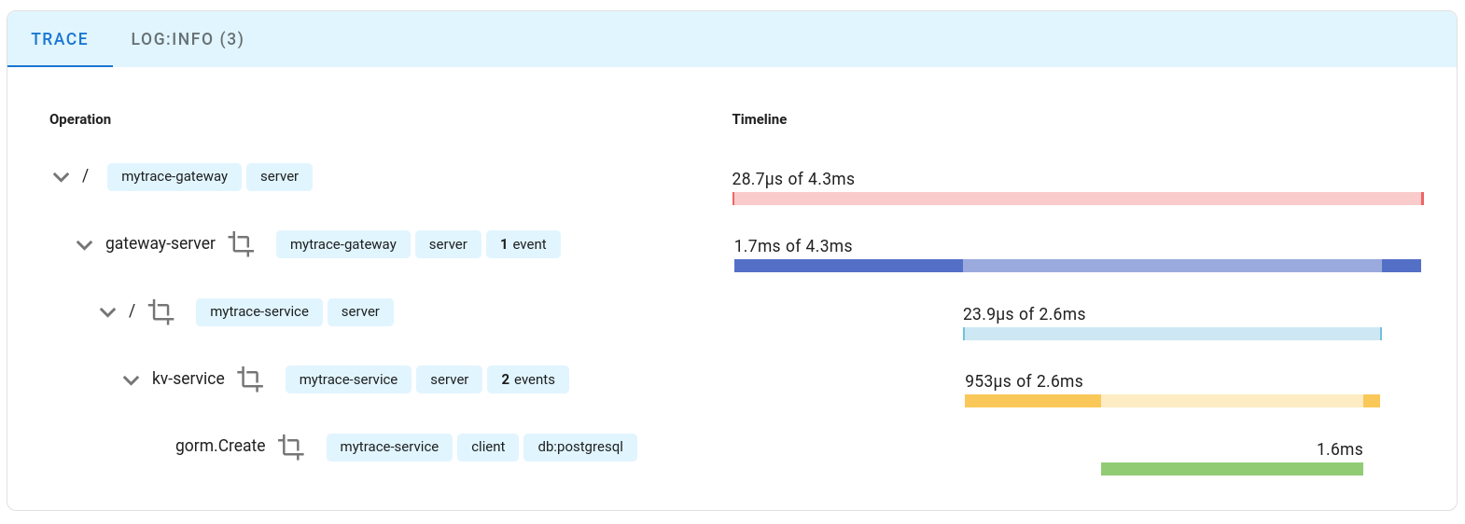Click the db:postgresql tag on gorm.Create
1465x524 pixels.
point(579,447)
